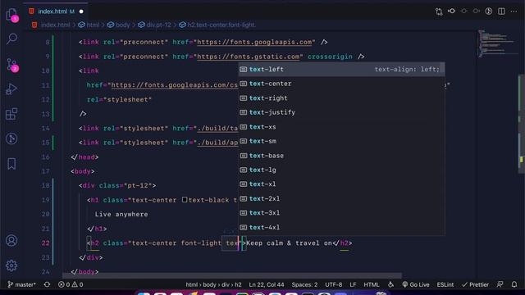This screenshot has width=525, height=295.
Task: Open the notifications bell
Action: pyautogui.click(x=514, y=284)
